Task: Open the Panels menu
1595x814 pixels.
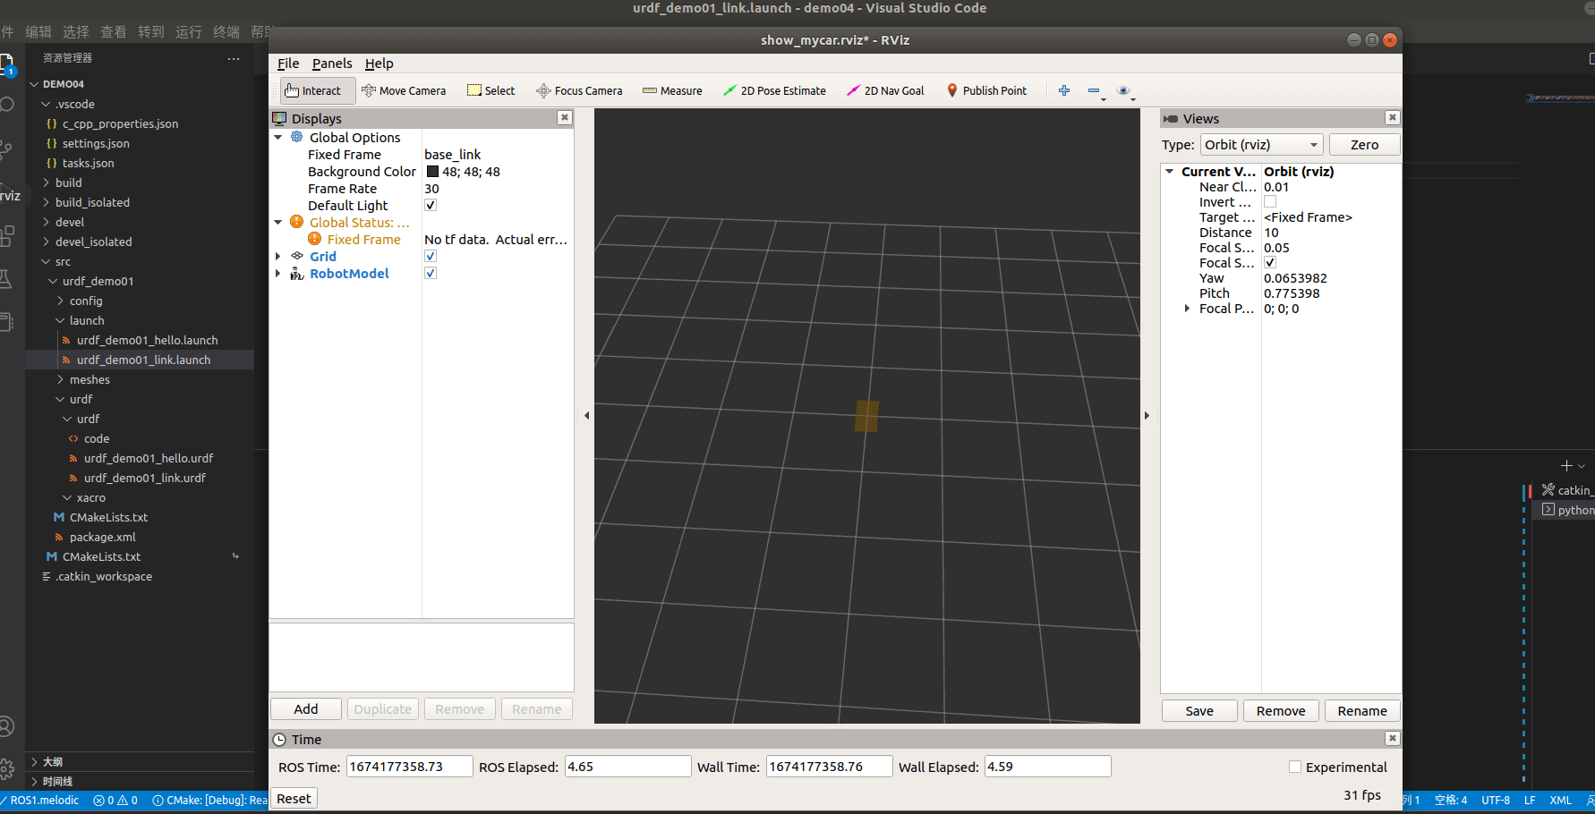Action: tap(332, 64)
